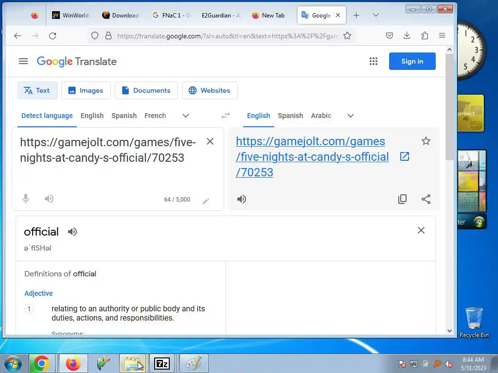Open the Firefox downloads panel

(407, 35)
